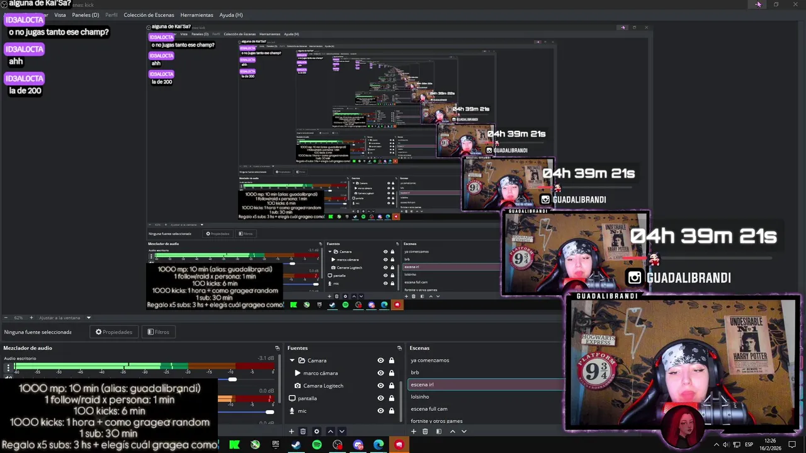Click the marco cámara media source icon
This screenshot has height=453, width=806.
[x=298, y=373]
